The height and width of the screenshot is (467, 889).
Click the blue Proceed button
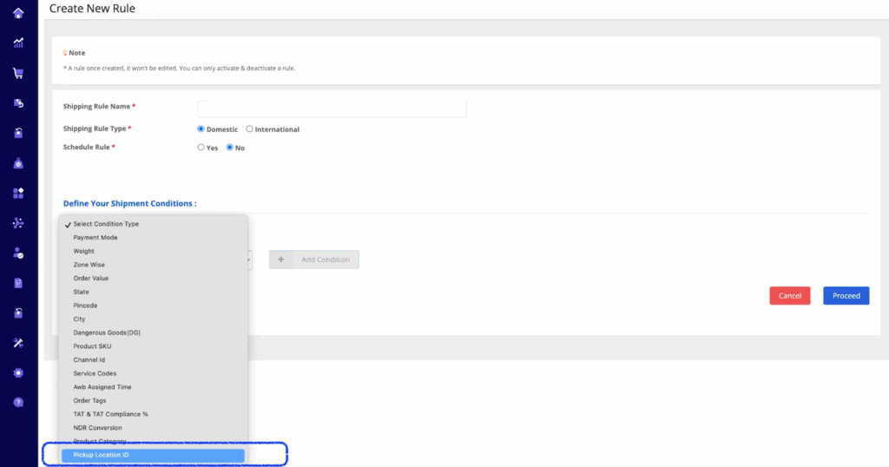coord(846,296)
